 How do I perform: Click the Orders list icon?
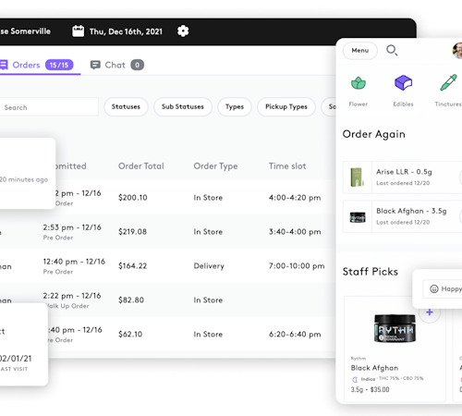[x=4, y=65]
